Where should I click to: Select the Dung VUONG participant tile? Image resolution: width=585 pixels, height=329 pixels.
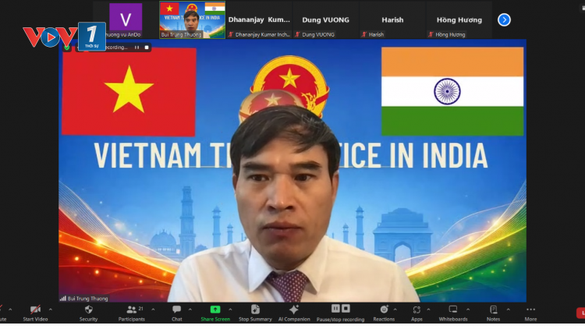(x=325, y=19)
